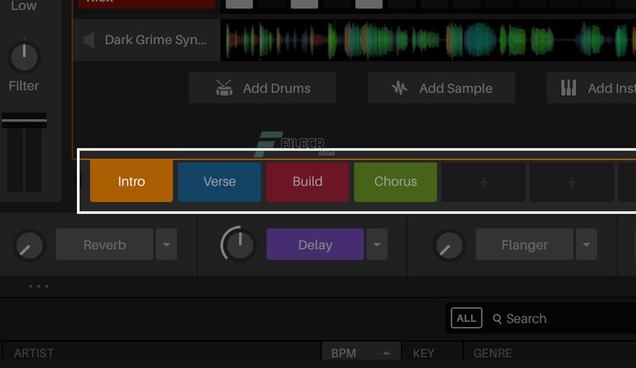Image resolution: width=636 pixels, height=368 pixels.
Task: Toggle the Flanger effect button
Action: point(524,244)
